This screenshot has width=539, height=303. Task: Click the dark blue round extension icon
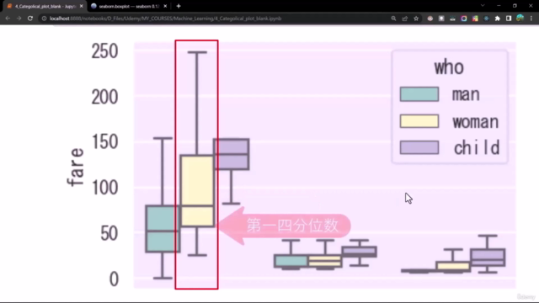coord(487,19)
